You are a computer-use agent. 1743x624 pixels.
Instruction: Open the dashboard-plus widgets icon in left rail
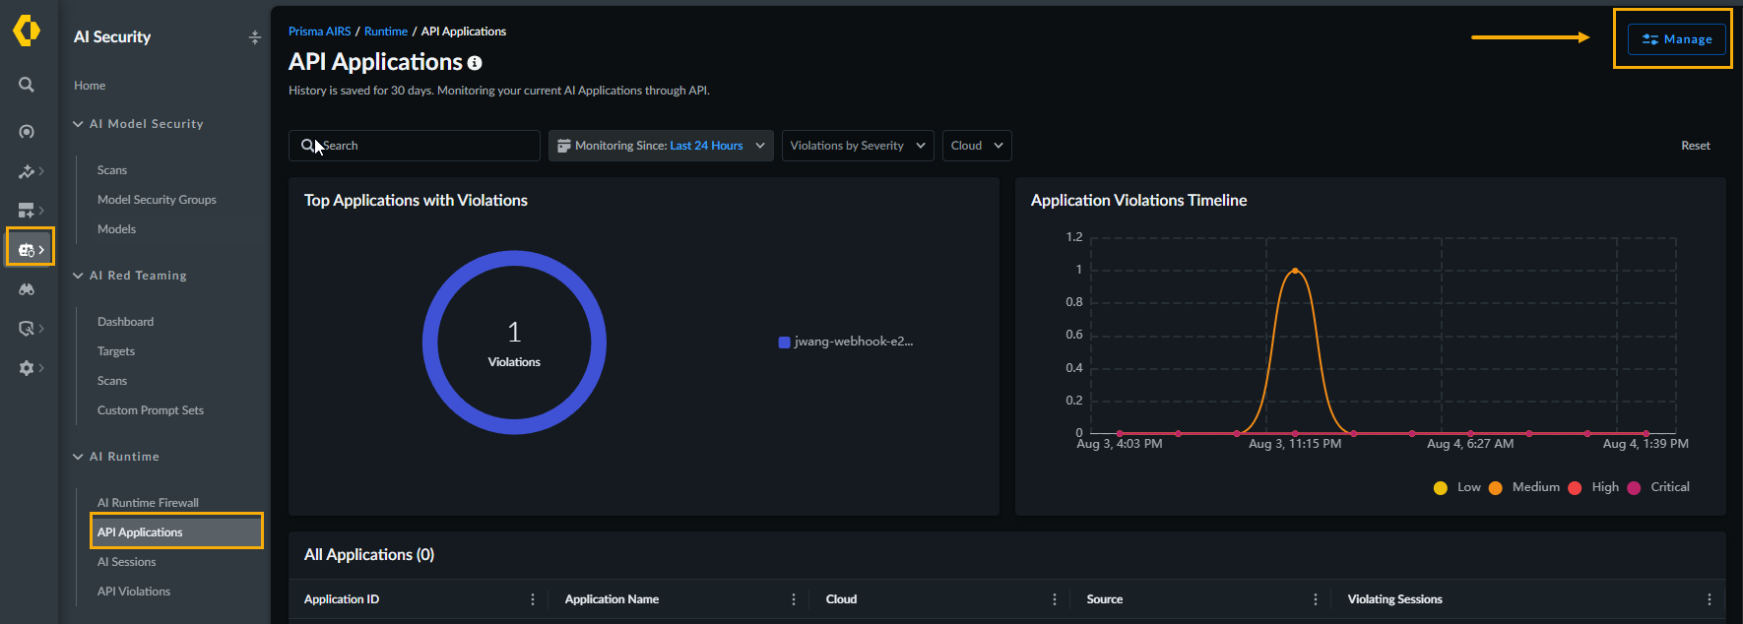pyautogui.click(x=27, y=211)
